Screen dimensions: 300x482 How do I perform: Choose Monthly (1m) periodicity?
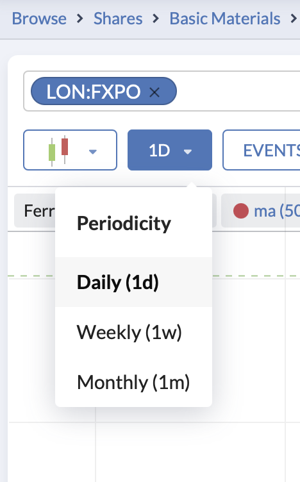[x=133, y=382]
